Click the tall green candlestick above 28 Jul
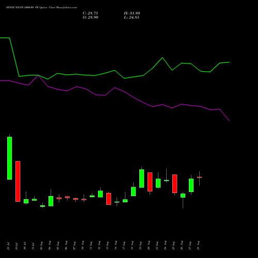The height and width of the screenshot is (258, 258). point(10,158)
